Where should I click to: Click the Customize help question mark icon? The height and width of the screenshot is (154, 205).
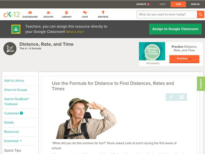click(x=21, y=113)
